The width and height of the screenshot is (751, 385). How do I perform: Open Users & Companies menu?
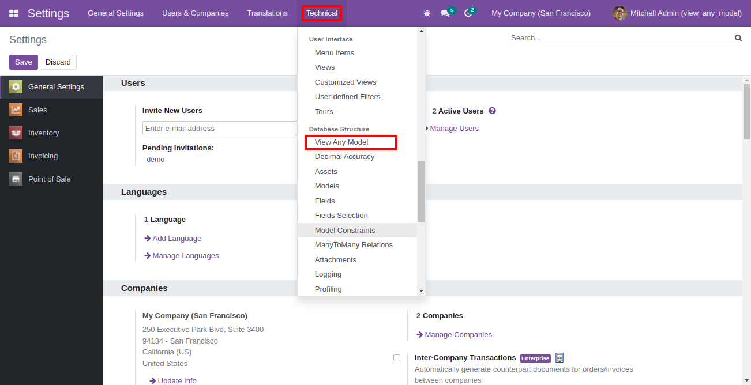click(x=196, y=13)
